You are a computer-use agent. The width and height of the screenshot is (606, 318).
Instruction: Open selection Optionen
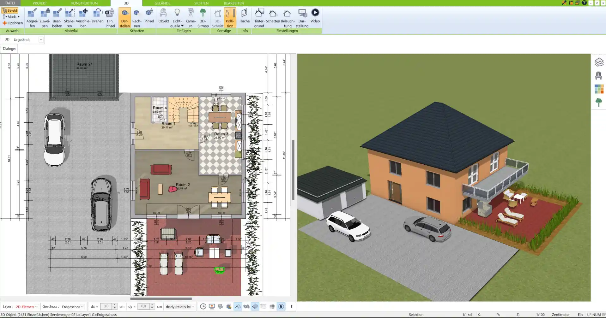coord(13,23)
